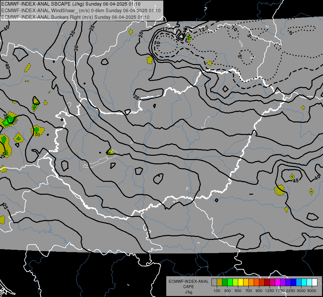This screenshot has width=323, height=297.
Task: Select the purple swatch after 1750
Action: [x=283, y=282]
